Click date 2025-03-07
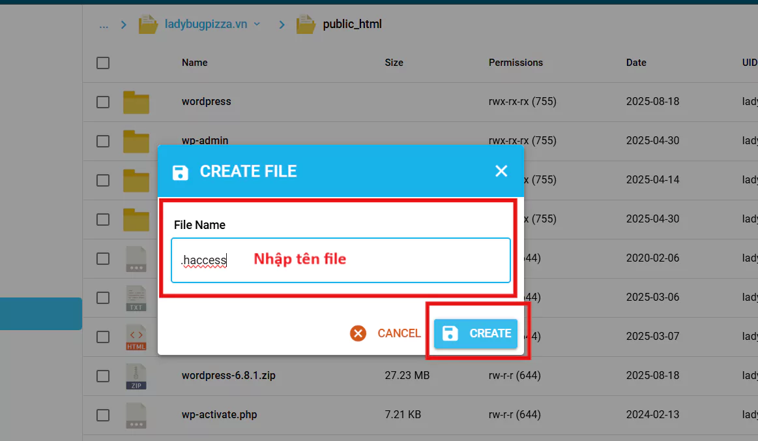The height and width of the screenshot is (441, 758). tap(652, 337)
